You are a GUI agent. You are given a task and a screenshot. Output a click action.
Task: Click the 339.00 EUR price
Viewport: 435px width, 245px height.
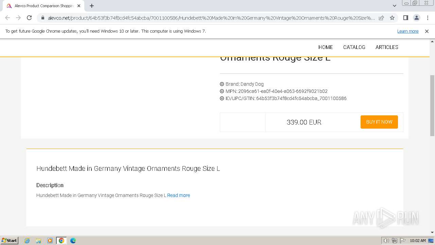[x=304, y=122]
